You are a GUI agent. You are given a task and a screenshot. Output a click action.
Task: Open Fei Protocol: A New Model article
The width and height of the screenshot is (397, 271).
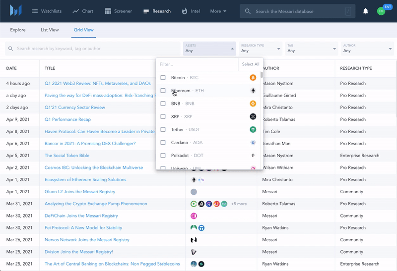83,228
